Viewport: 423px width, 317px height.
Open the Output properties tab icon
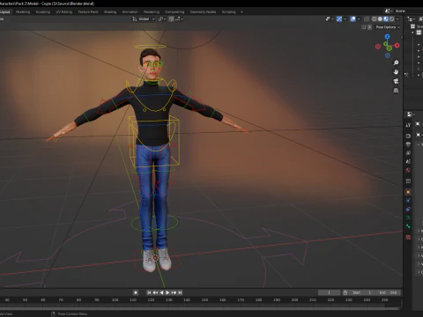pyautogui.click(x=408, y=144)
